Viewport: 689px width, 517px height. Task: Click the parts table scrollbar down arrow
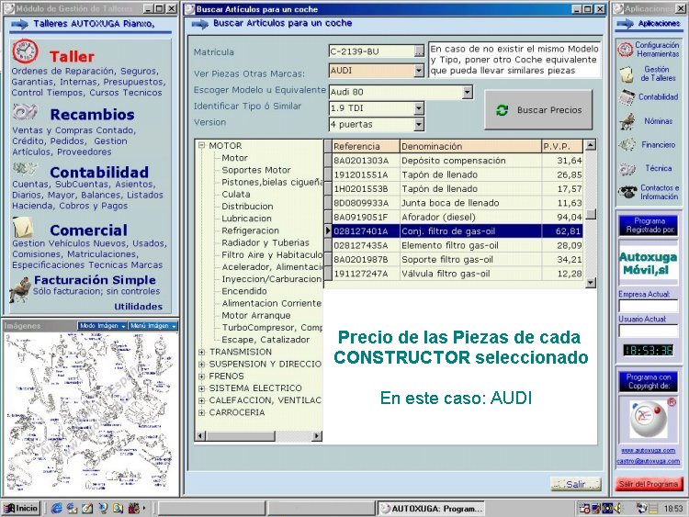point(591,283)
